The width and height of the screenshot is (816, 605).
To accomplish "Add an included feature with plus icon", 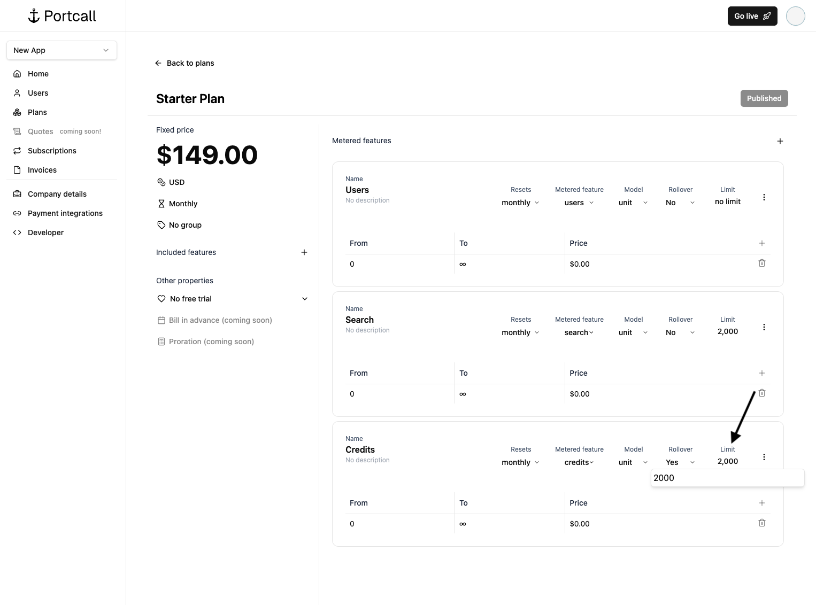I will pyautogui.click(x=304, y=252).
